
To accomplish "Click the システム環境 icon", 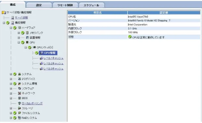I will coord(20,84).
